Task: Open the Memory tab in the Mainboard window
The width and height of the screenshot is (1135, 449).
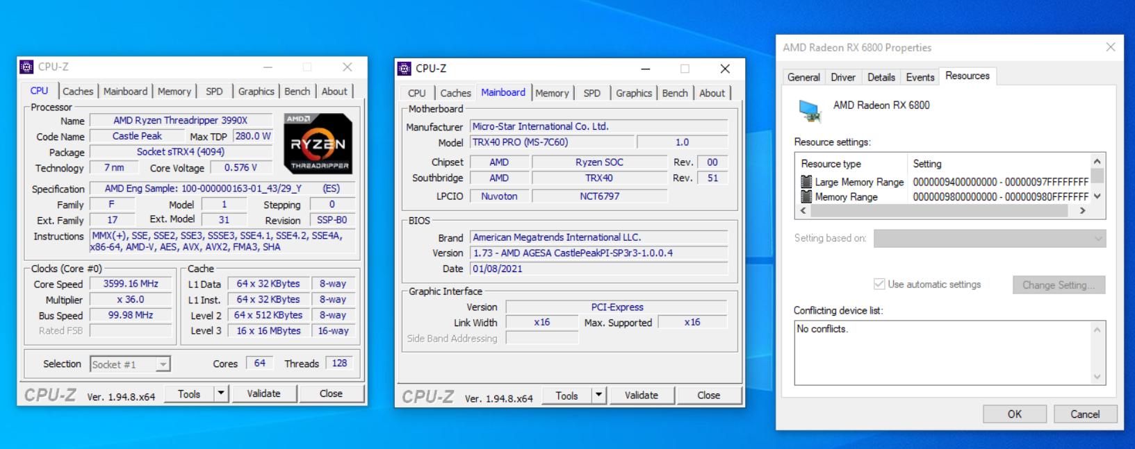Action: coord(552,93)
